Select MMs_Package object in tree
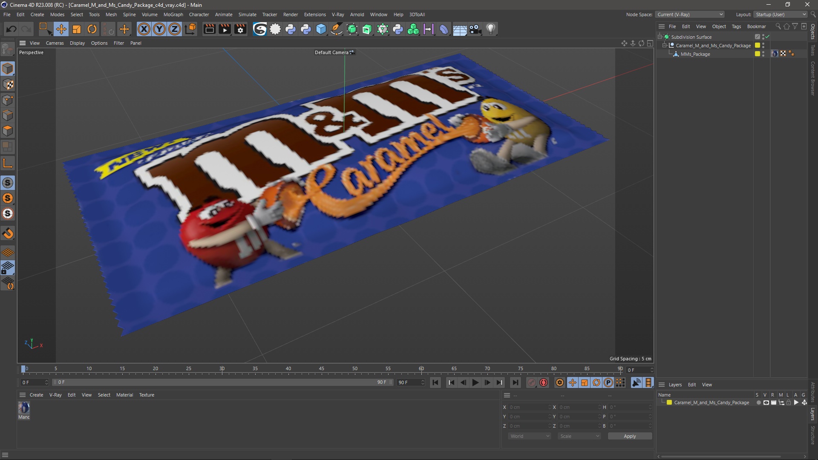Viewport: 818px width, 460px height. click(695, 54)
